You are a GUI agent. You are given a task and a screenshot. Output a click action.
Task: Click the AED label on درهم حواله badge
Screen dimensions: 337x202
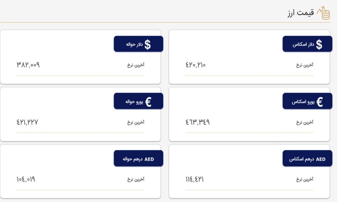click(149, 159)
